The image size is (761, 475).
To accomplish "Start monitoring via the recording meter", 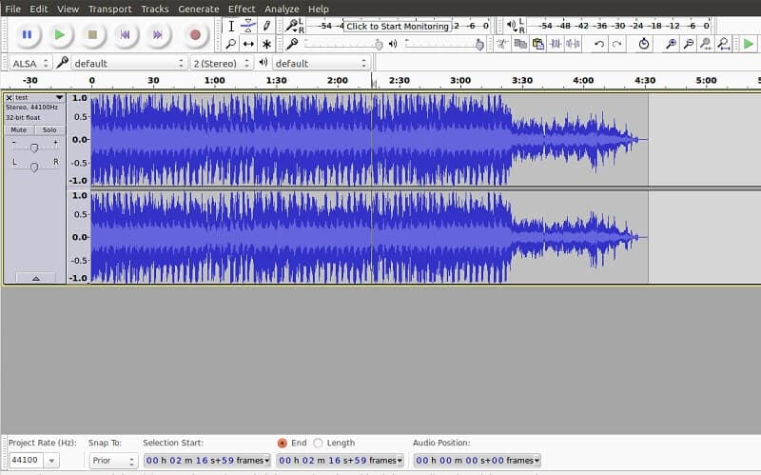I will pos(397,27).
